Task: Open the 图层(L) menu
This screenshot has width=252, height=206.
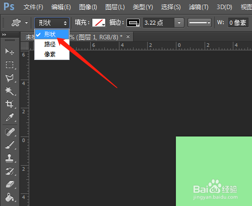Action: point(115,7)
